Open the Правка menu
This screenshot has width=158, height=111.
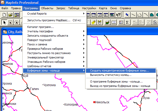click(x=16, y=8)
